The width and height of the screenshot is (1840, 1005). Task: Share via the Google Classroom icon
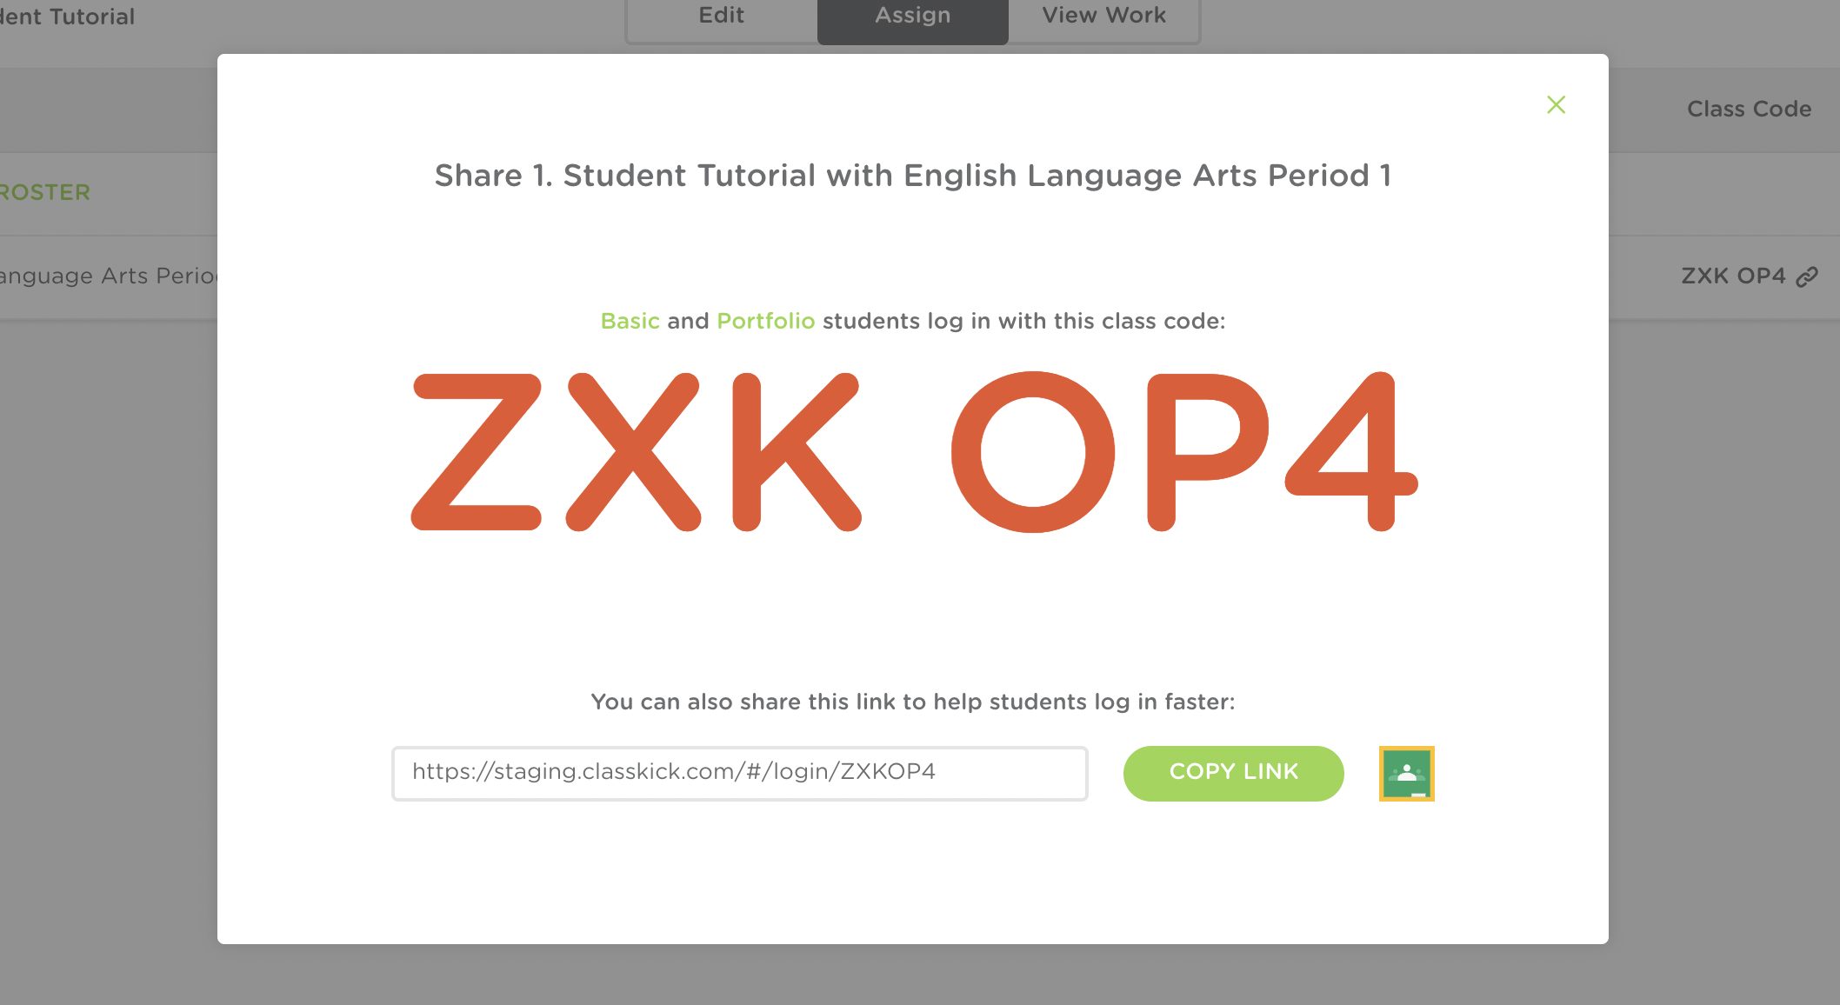[x=1406, y=773]
